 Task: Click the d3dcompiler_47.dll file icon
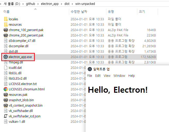coord(6,41)
